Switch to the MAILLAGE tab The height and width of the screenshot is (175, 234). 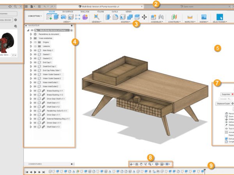point(85,12)
